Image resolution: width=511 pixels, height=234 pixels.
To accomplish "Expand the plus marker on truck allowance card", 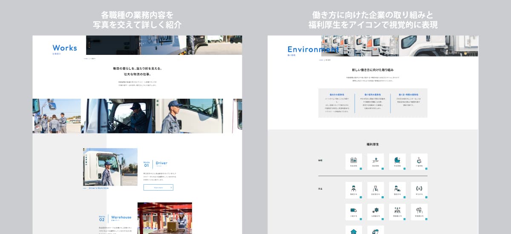I will 361,219.
